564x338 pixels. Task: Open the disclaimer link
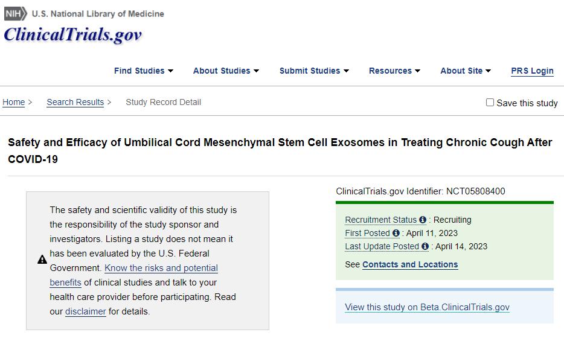(x=86, y=311)
